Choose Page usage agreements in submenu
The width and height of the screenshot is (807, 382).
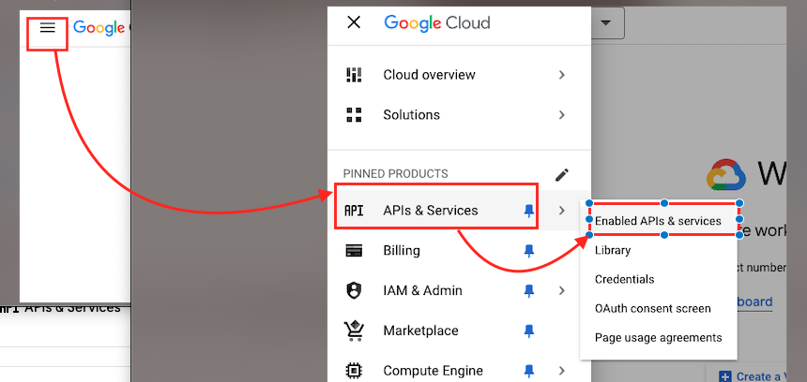[x=658, y=338]
